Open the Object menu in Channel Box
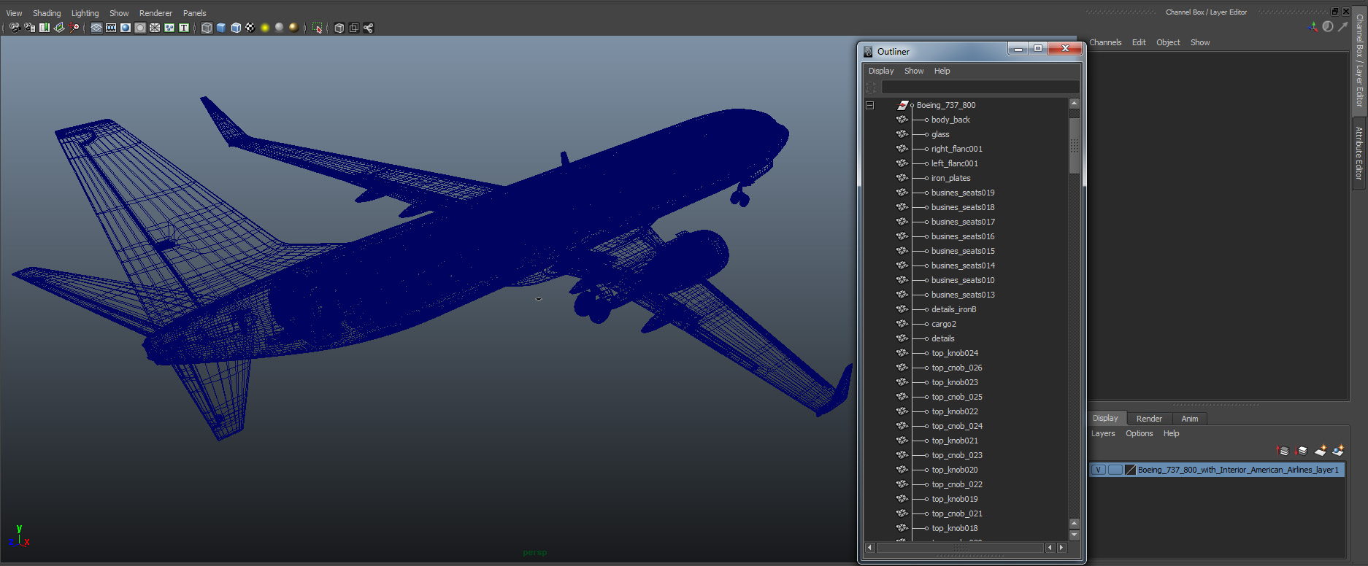Viewport: 1368px width, 566px height. point(1168,42)
